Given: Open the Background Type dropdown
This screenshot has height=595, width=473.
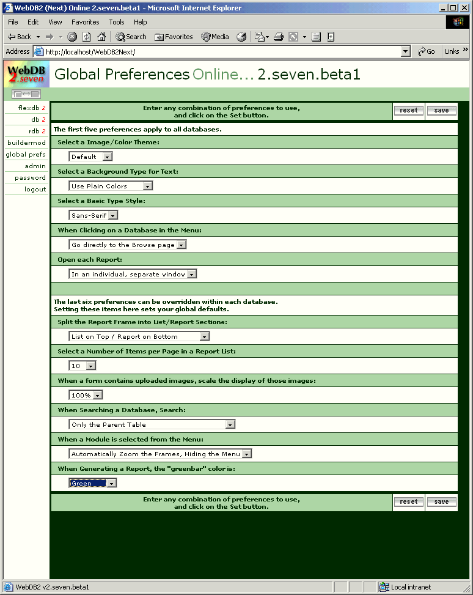Looking at the screenshot, I should tap(111, 186).
